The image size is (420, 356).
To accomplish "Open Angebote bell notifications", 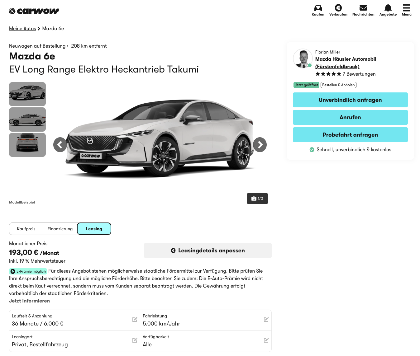I will point(388,8).
